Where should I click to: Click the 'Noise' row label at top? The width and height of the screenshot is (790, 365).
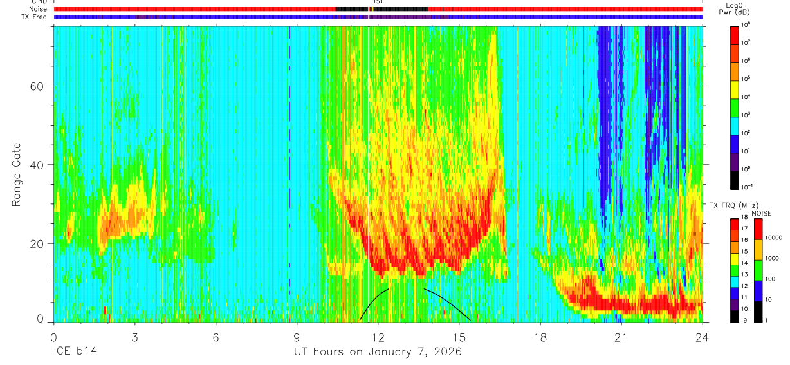(x=39, y=9)
